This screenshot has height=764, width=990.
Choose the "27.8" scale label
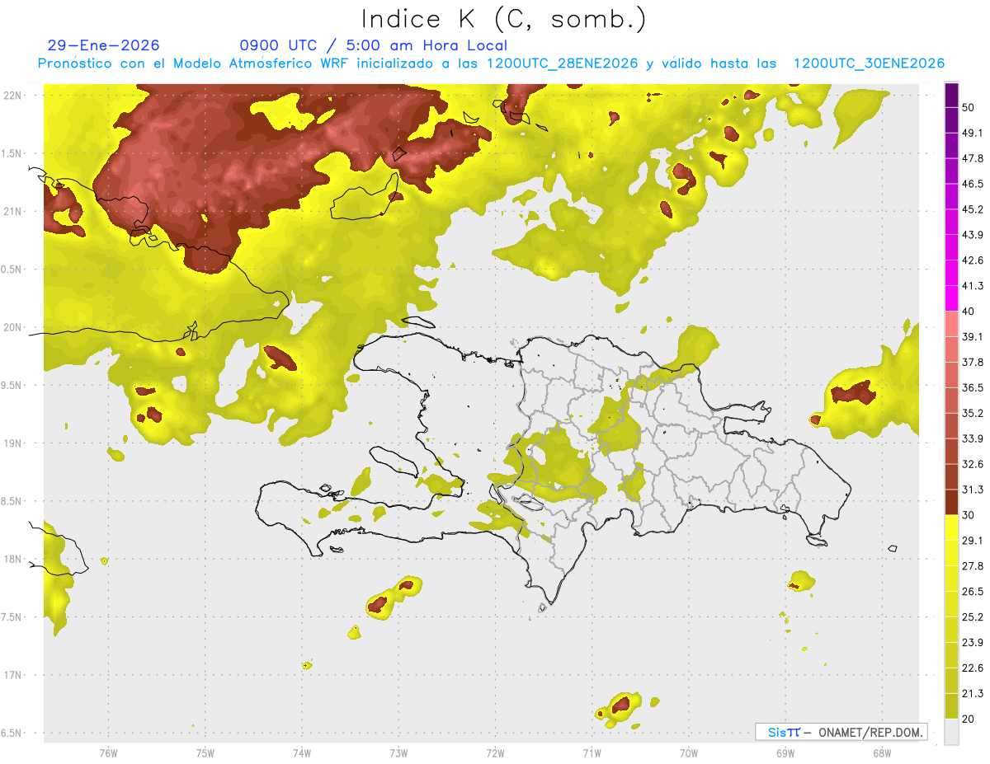click(972, 566)
